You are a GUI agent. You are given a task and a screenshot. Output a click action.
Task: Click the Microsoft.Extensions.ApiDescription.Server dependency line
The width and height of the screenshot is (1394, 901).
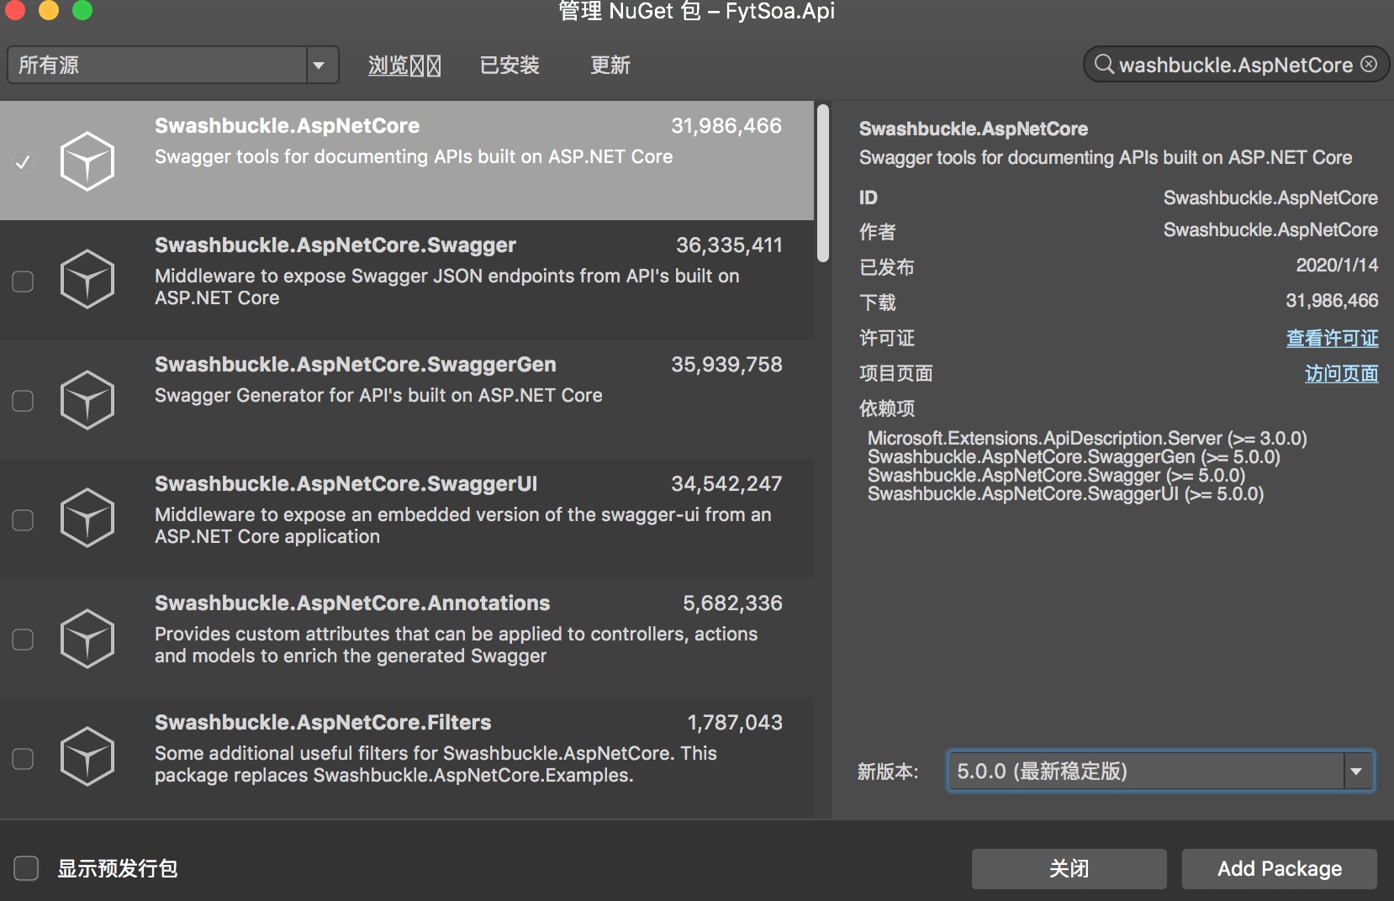(1087, 438)
